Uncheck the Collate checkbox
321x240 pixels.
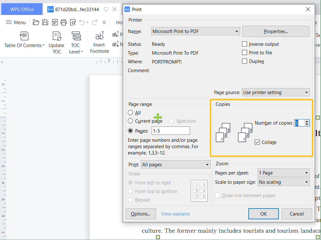[257, 142]
